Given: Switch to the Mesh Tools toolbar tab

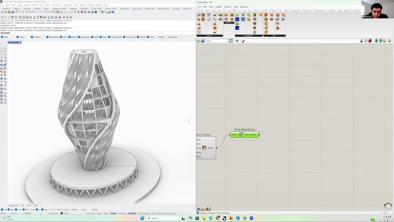Looking at the screenshot, I should click(x=150, y=9).
